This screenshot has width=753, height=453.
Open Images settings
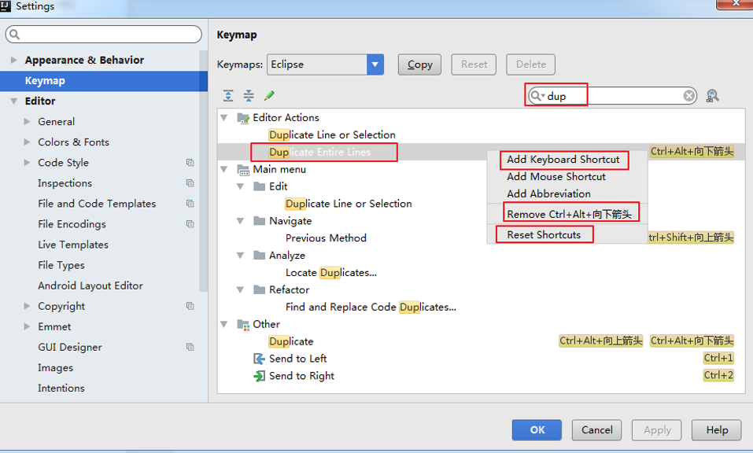click(55, 367)
